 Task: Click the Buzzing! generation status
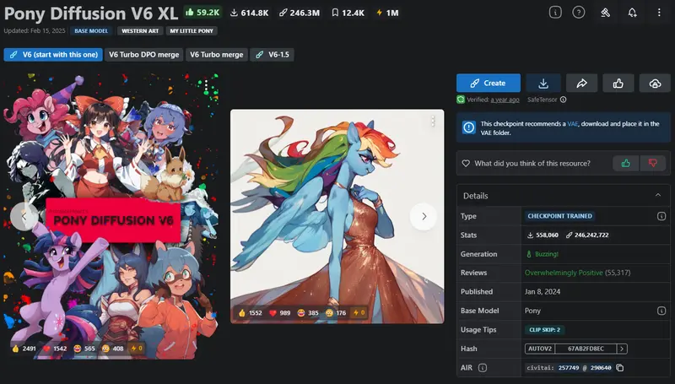pos(543,254)
